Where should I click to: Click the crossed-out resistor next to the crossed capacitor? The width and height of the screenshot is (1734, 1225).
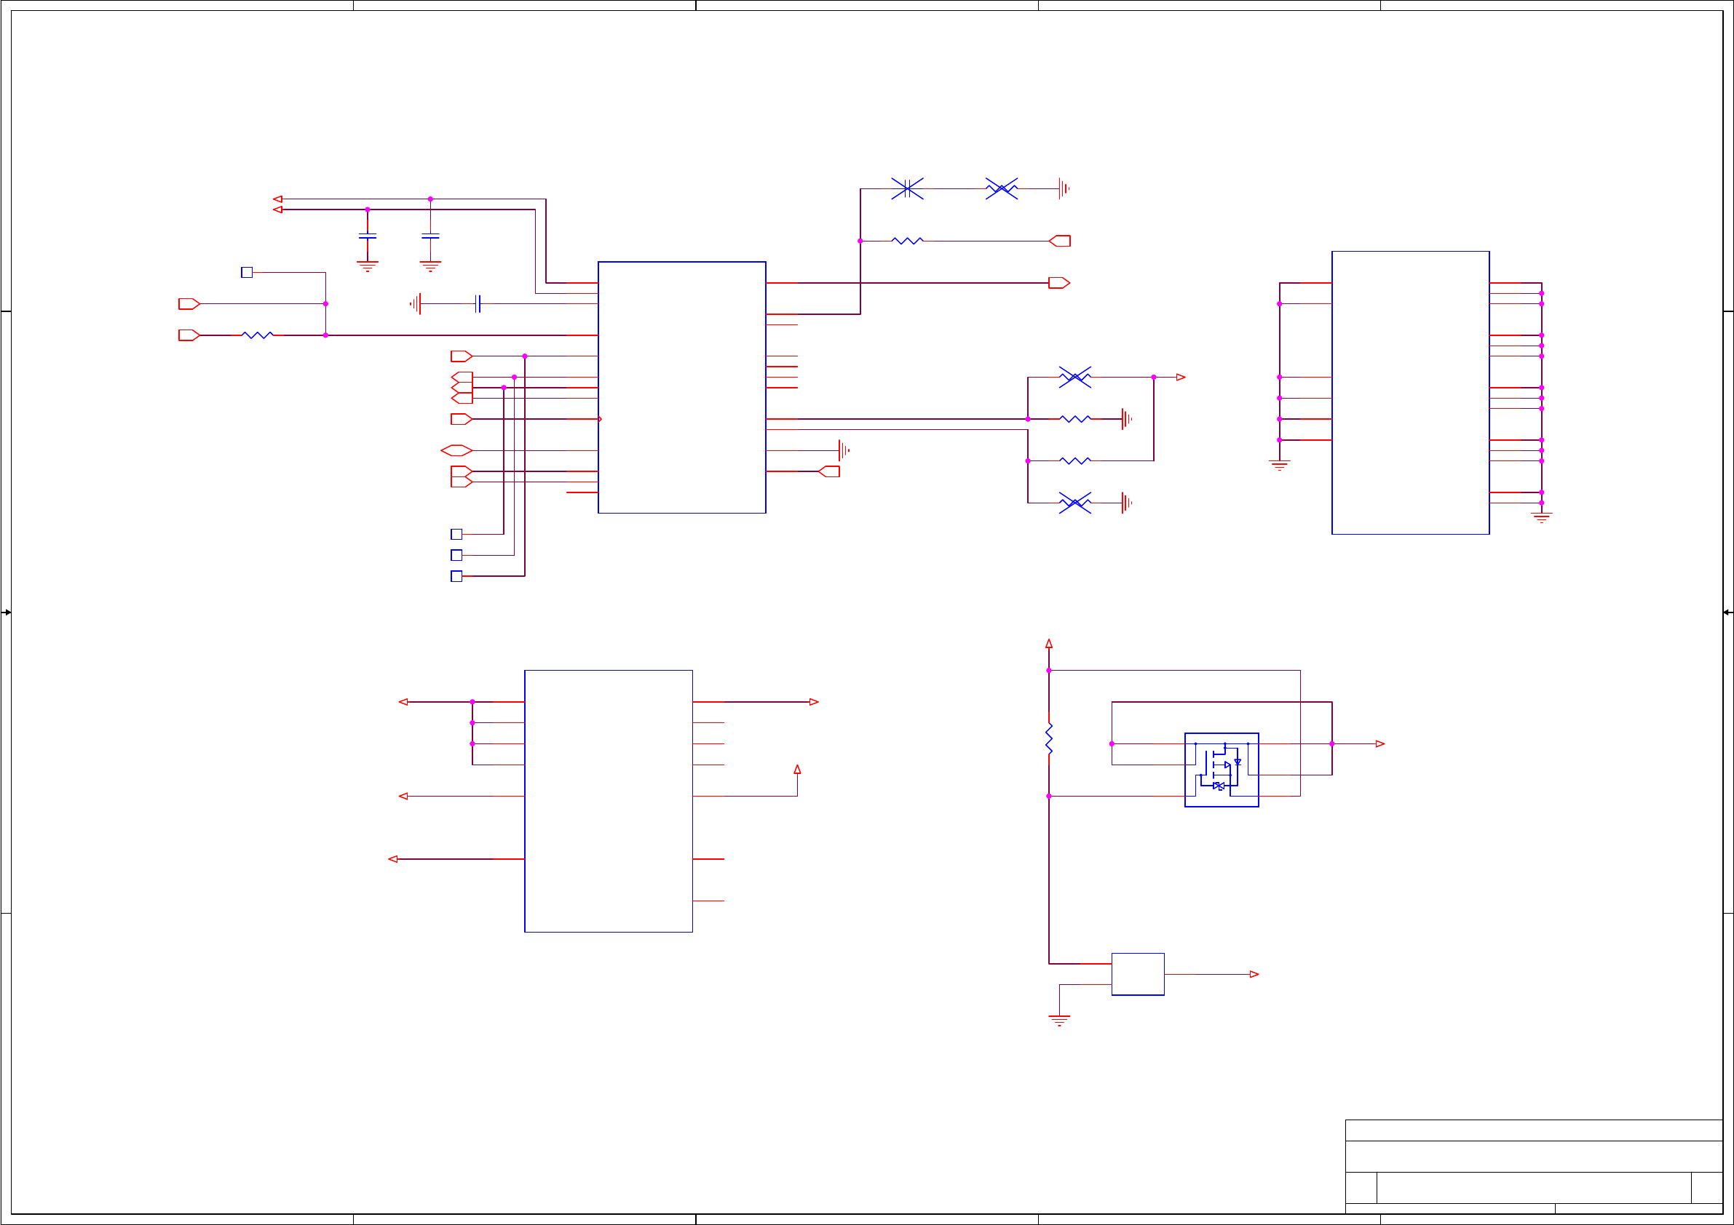(1002, 188)
